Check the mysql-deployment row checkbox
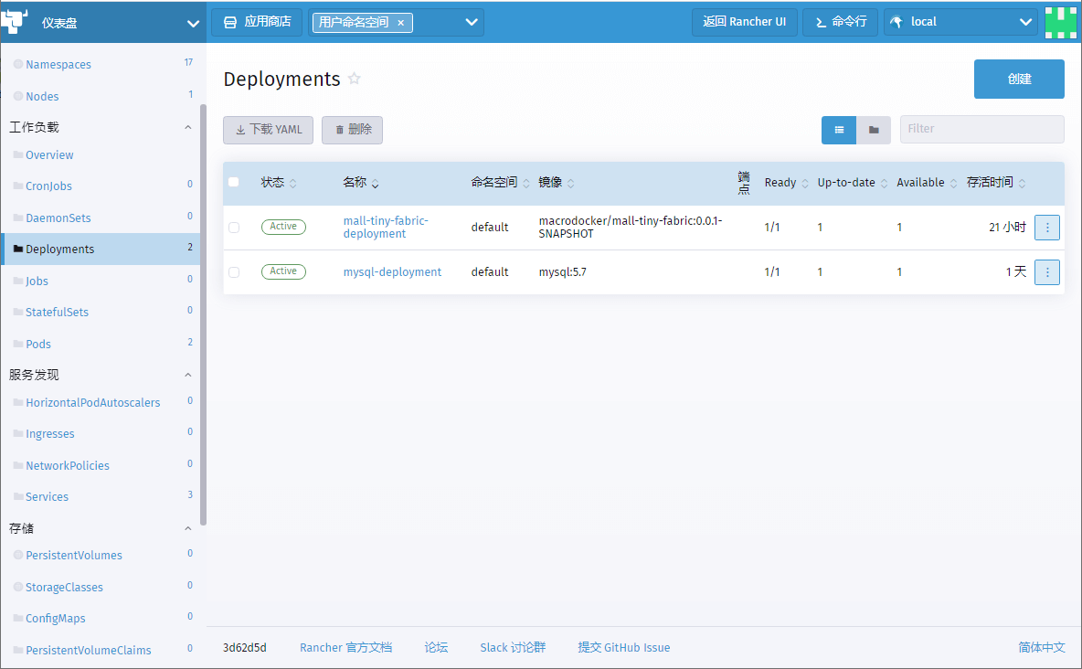Image resolution: width=1082 pixels, height=669 pixels. (234, 272)
